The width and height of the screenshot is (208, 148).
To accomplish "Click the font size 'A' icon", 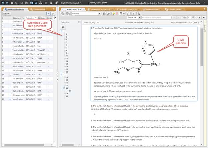I will click(108, 14).
